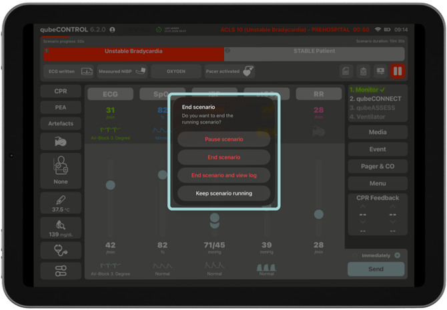This screenshot has width=447, height=310.
Task: Click the stethoscope auscultation icon
Action: pyautogui.click(x=61, y=251)
